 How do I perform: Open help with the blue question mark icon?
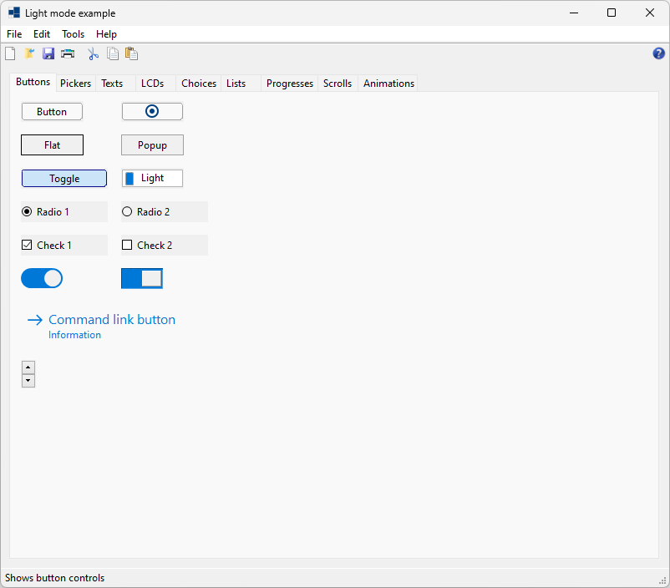click(x=658, y=53)
